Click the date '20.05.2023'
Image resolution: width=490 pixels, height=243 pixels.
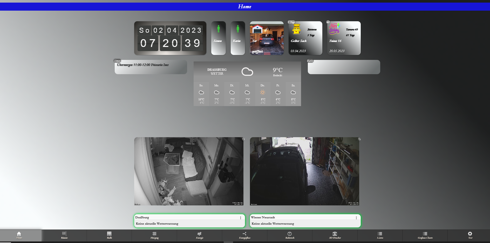337,51
